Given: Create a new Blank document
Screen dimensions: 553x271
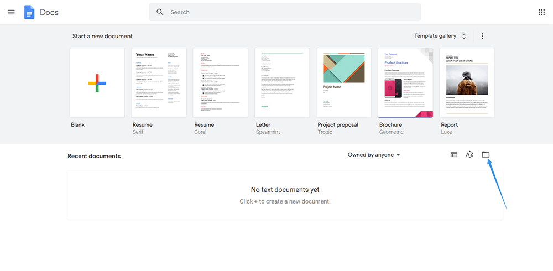Looking at the screenshot, I should click(97, 83).
